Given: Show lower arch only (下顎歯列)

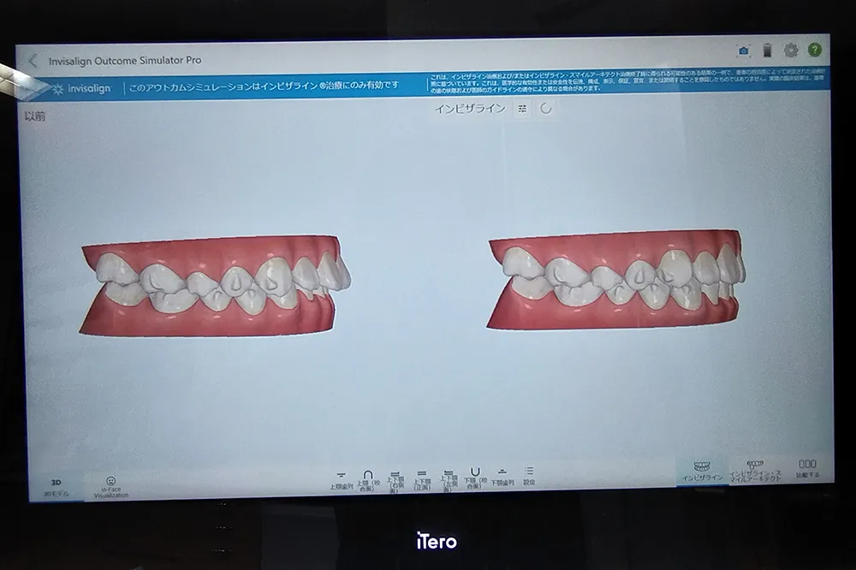Looking at the screenshot, I should point(502,478).
